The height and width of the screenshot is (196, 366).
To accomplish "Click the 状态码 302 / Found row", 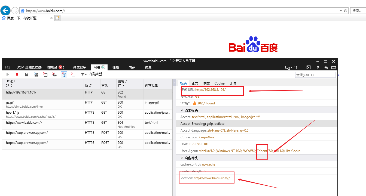I will [x=257, y=103].
